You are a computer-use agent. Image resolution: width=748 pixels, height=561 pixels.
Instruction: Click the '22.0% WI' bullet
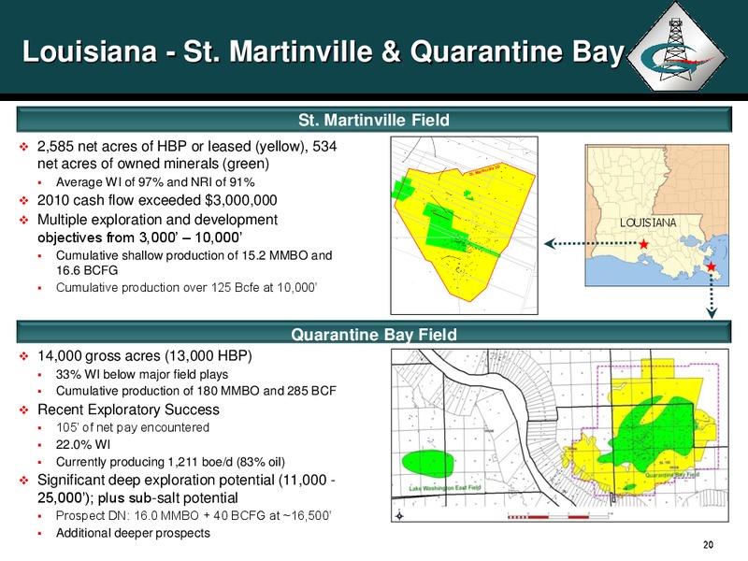click(83, 445)
